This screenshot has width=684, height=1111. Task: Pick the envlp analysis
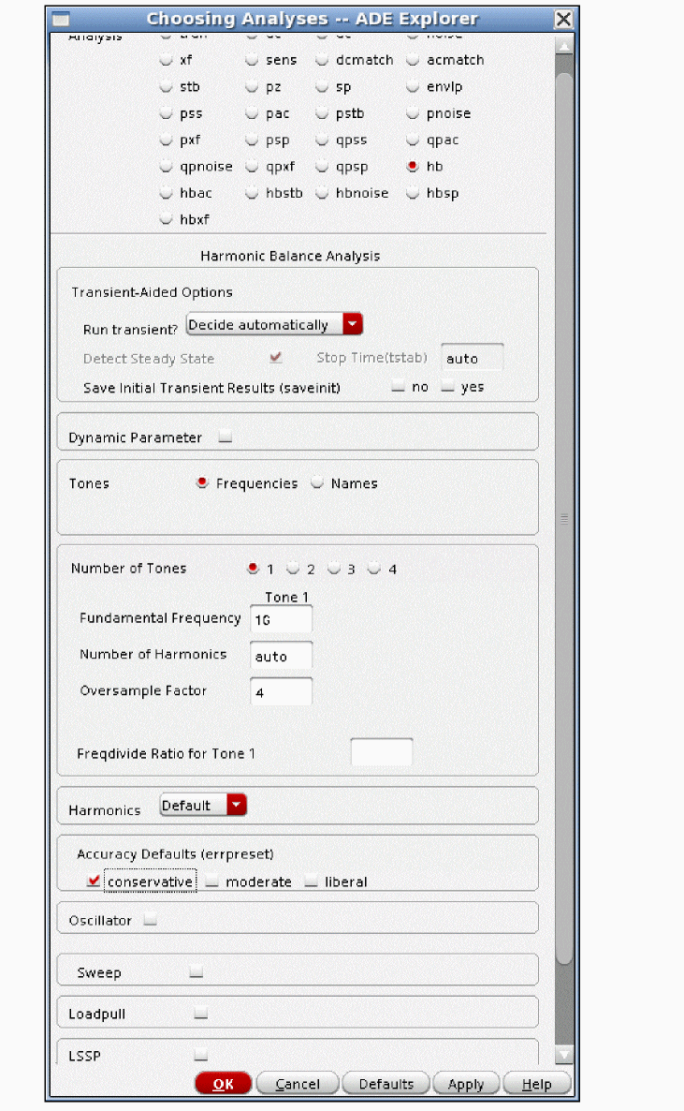(x=412, y=86)
